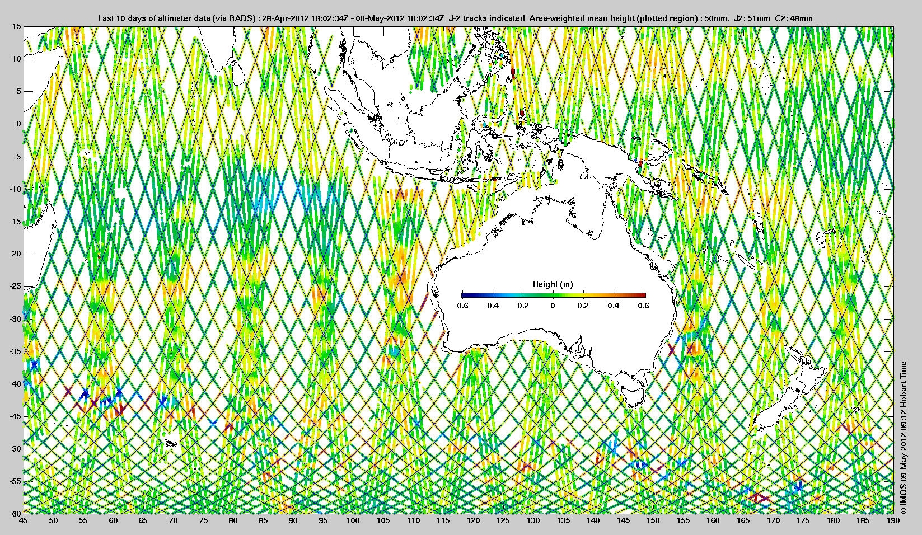
Task: Click the '-0.4' colorbar tick label
Action: [492, 306]
